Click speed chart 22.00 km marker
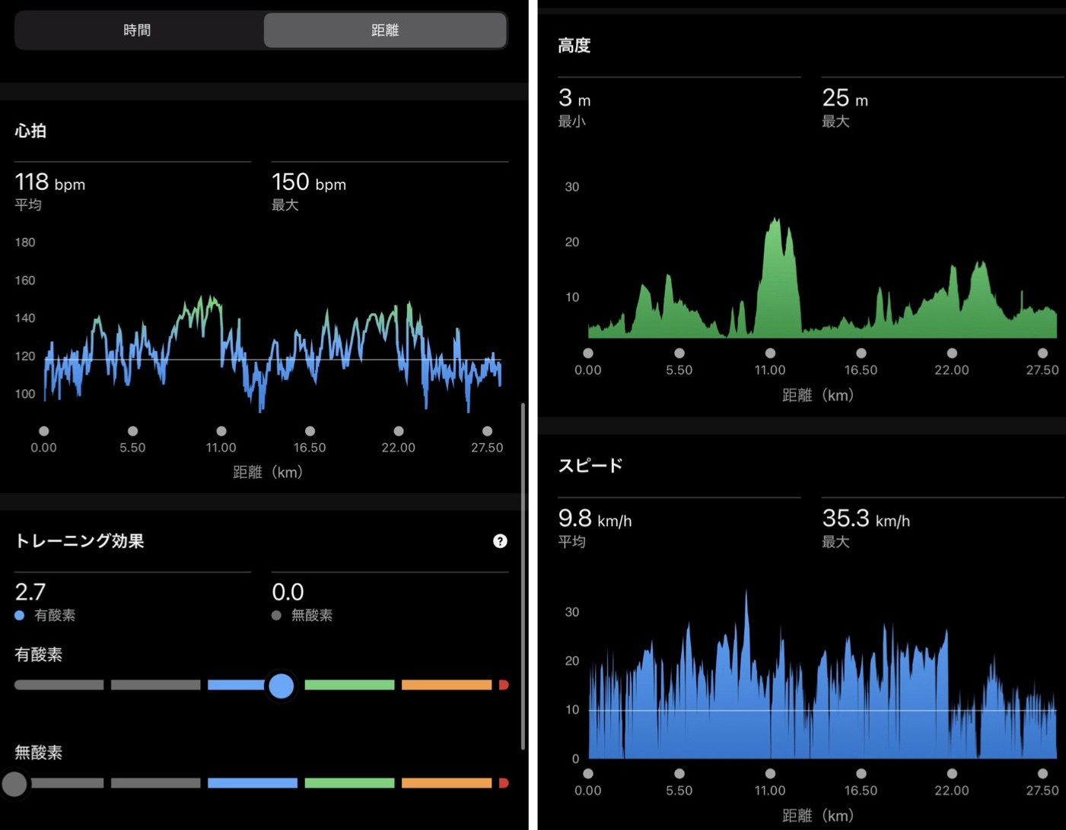This screenshot has height=830, width=1066. point(952,774)
